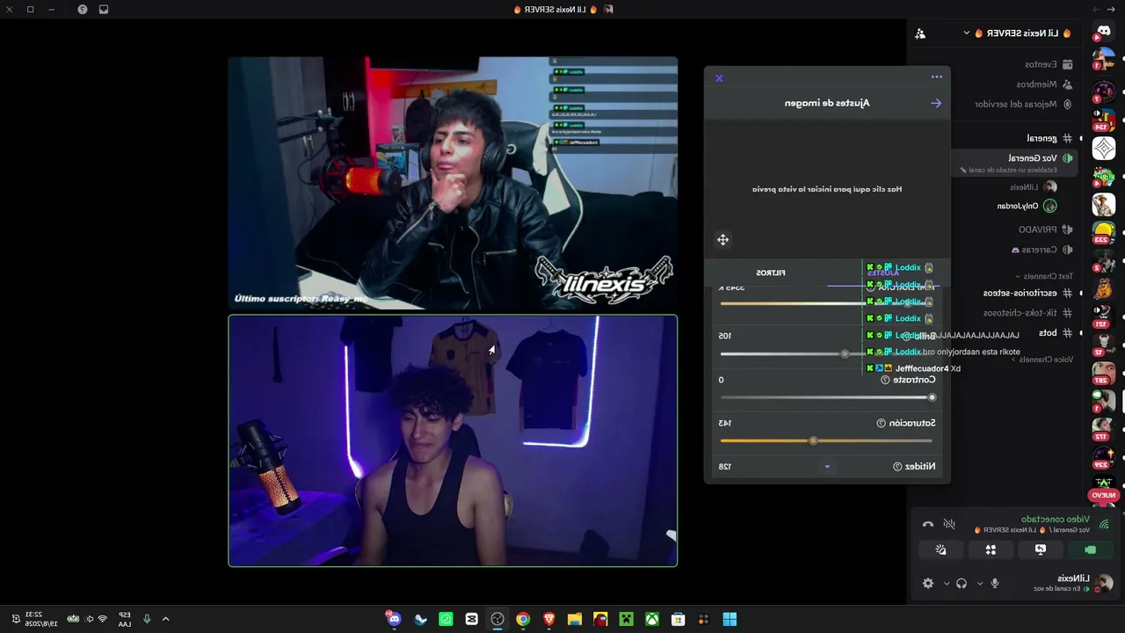Image resolution: width=1125 pixels, height=633 pixels.
Task: Focus the top LilNexis stream video tile
Action: [453, 183]
